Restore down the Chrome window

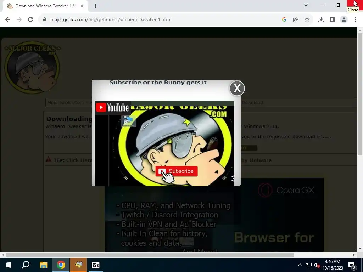click(x=339, y=5)
